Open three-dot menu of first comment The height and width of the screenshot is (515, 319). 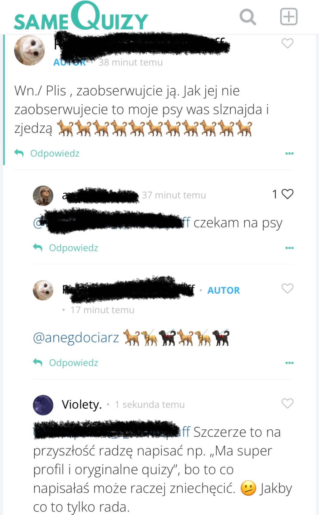tap(289, 154)
